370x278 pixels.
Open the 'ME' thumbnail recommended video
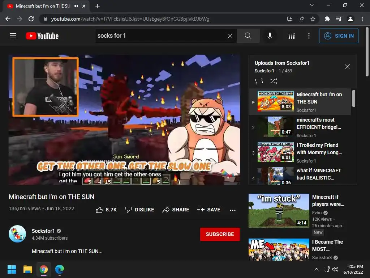pos(279,250)
